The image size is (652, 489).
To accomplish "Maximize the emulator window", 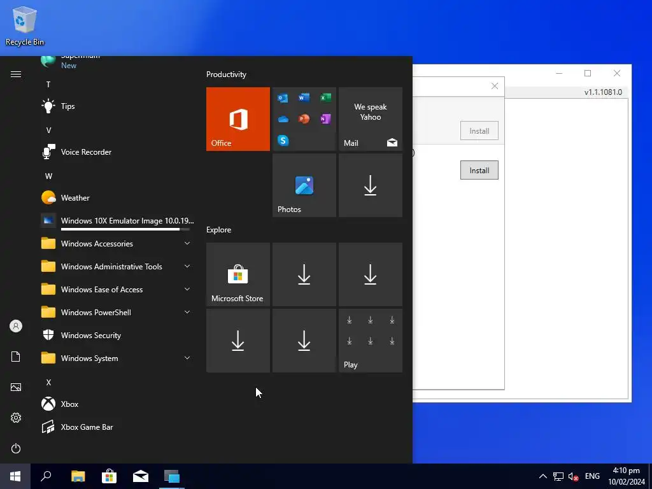I will pyautogui.click(x=588, y=74).
